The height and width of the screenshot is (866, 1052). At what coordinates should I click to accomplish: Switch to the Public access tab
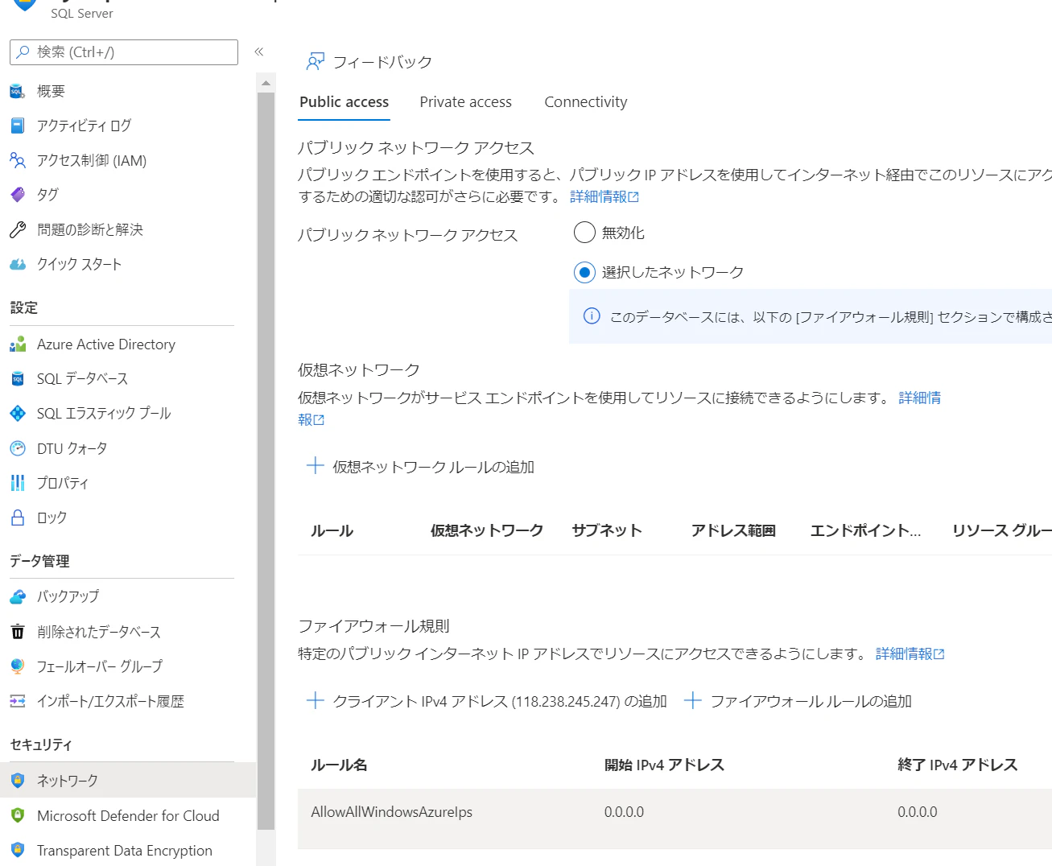(x=344, y=102)
